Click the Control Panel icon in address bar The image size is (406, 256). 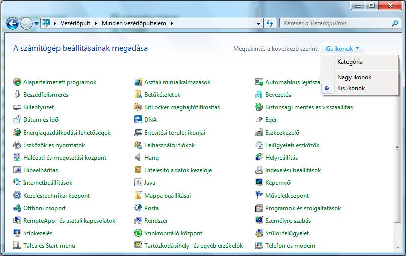[x=46, y=23]
